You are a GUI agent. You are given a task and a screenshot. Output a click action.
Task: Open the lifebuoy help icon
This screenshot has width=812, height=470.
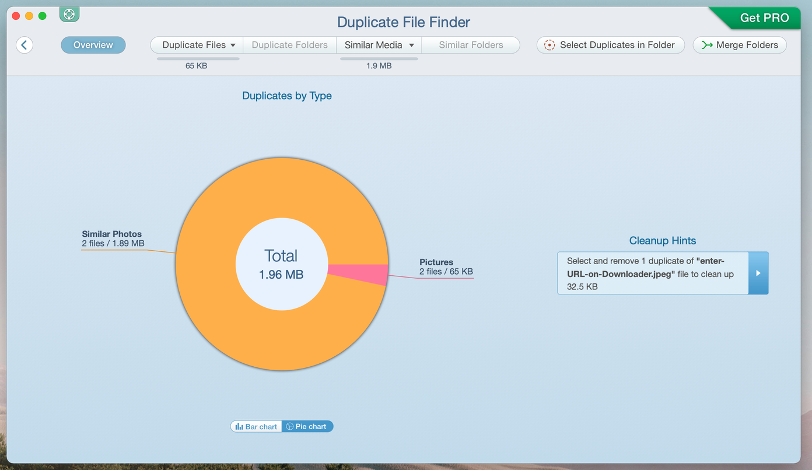[x=69, y=14]
